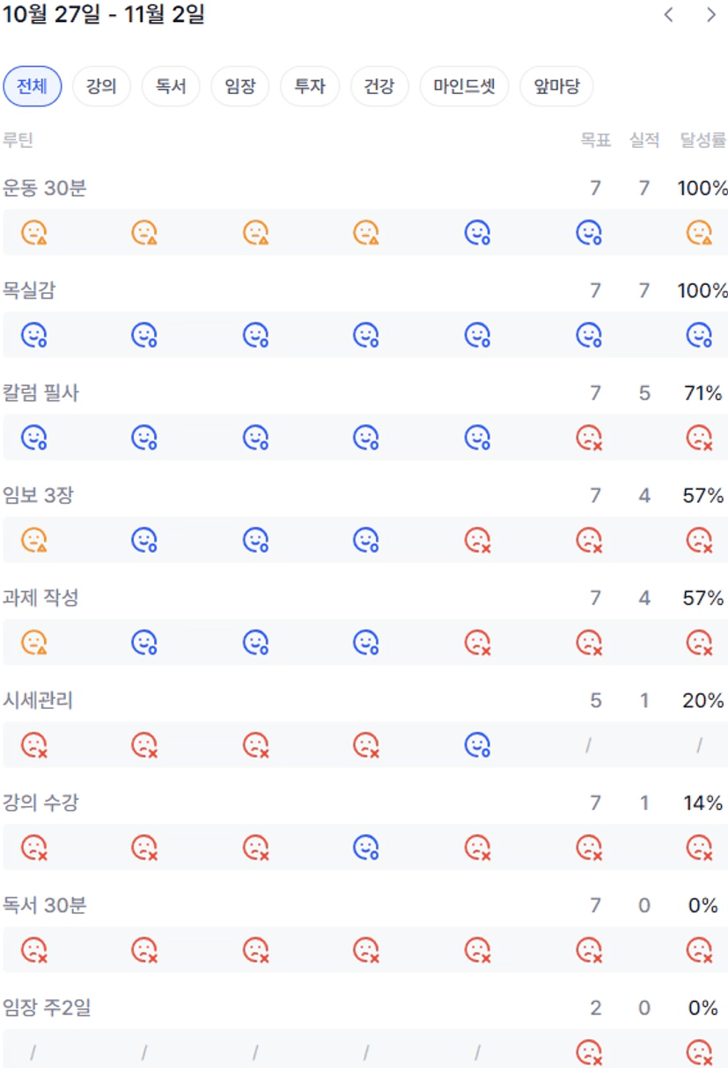Click first blue smiley in 운동 30분 row

(477, 232)
